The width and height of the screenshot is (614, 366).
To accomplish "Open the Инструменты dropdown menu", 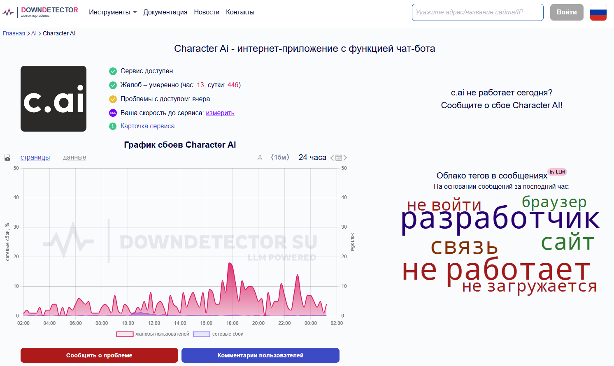I will 113,12.
